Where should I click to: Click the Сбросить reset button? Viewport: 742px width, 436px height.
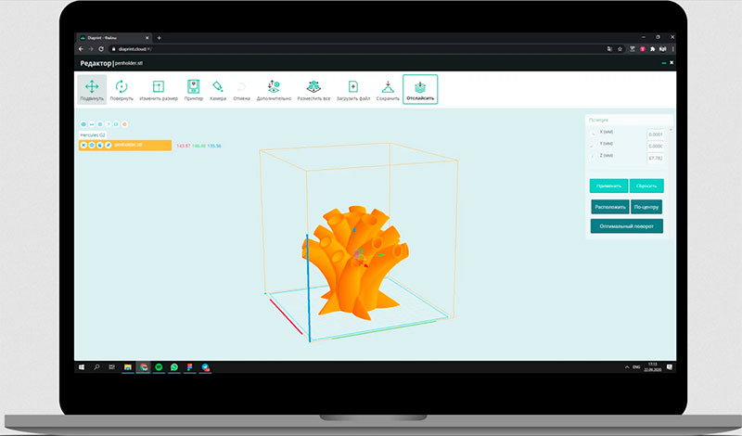click(646, 186)
